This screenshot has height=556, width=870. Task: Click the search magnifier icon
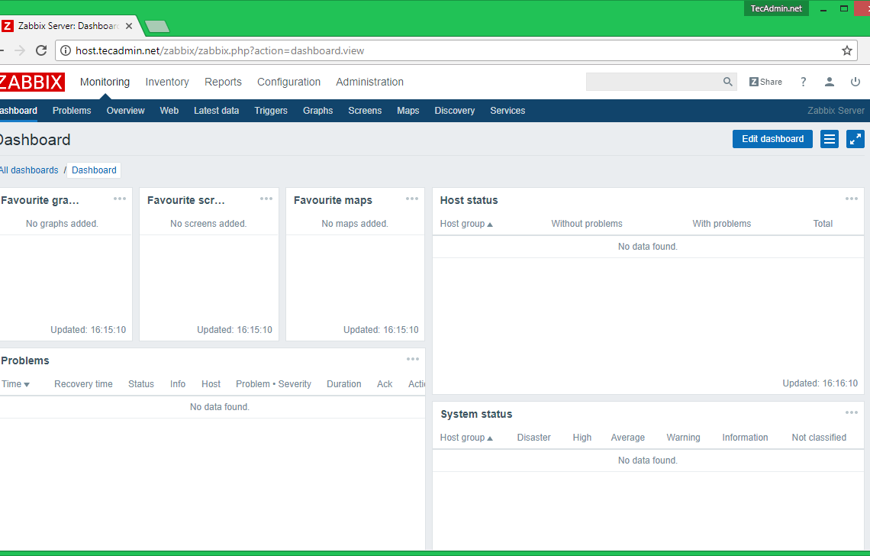tap(727, 82)
